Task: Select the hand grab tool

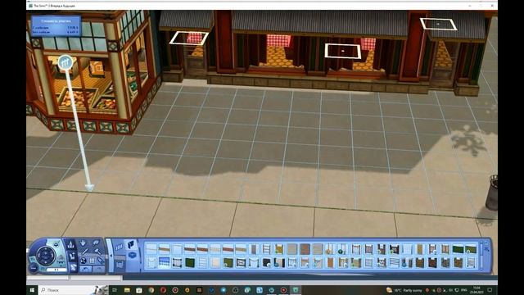Action: click(x=83, y=243)
